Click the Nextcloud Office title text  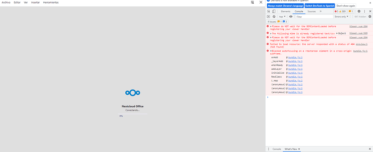pyautogui.click(x=133, y=106)
